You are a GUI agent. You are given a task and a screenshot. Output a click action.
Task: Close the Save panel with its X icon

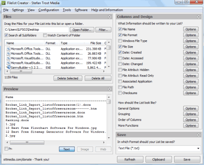[x=199, y=135]
